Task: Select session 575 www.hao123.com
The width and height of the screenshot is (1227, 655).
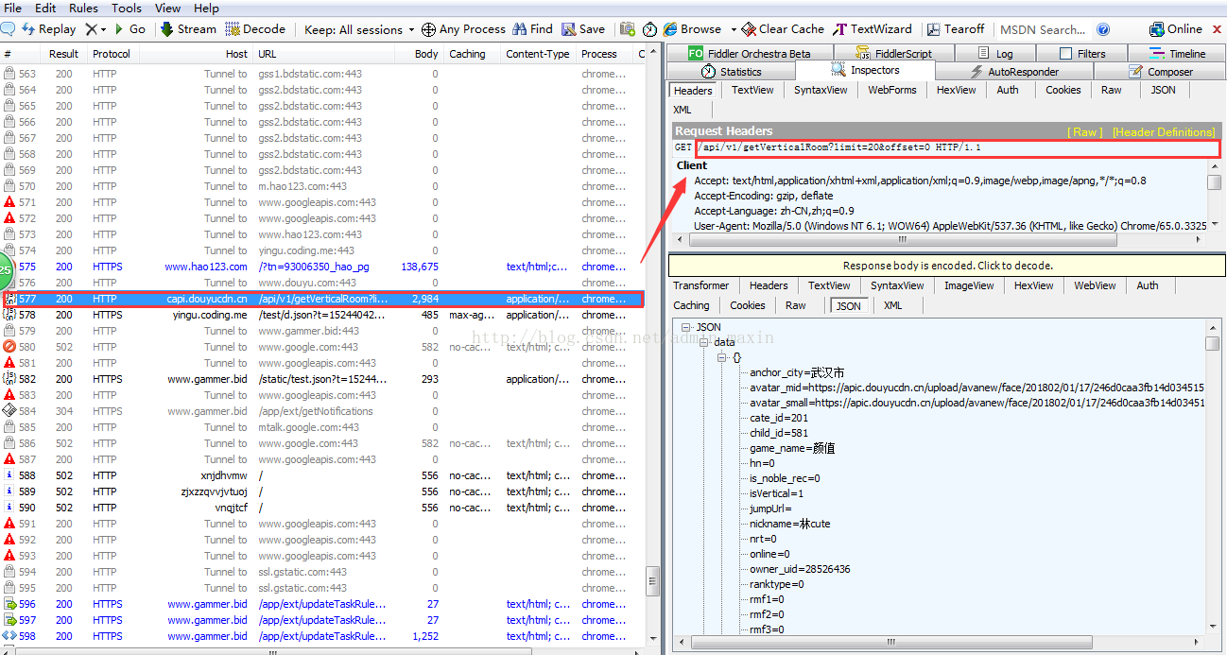Action: 322,267
